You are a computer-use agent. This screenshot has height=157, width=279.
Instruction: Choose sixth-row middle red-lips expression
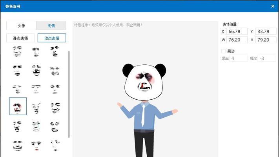click(36, 146)
